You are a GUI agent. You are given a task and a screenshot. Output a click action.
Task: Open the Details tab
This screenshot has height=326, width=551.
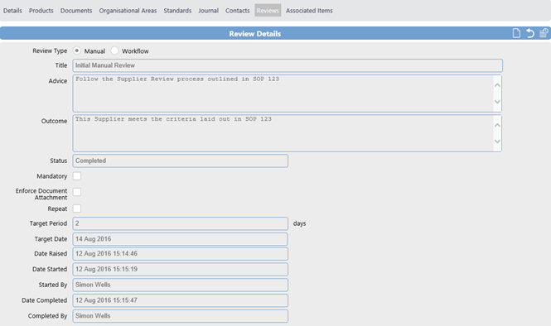click(x=12, y=11)
